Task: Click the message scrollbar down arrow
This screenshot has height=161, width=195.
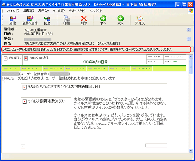Action: click(x=191, y=150)
